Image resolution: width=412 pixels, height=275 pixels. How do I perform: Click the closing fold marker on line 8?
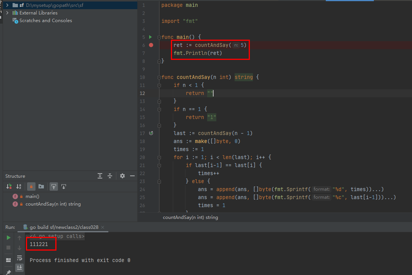[x=159, y=61]
